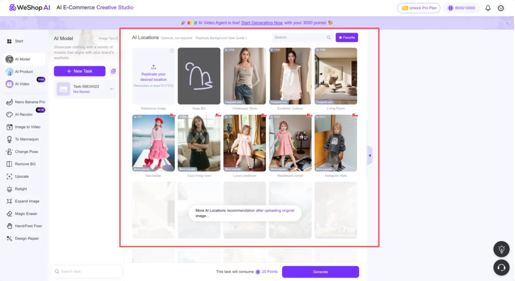Click the Change Pose icon
The width and height of the screenshot is (515, 281).
point(9,152)
